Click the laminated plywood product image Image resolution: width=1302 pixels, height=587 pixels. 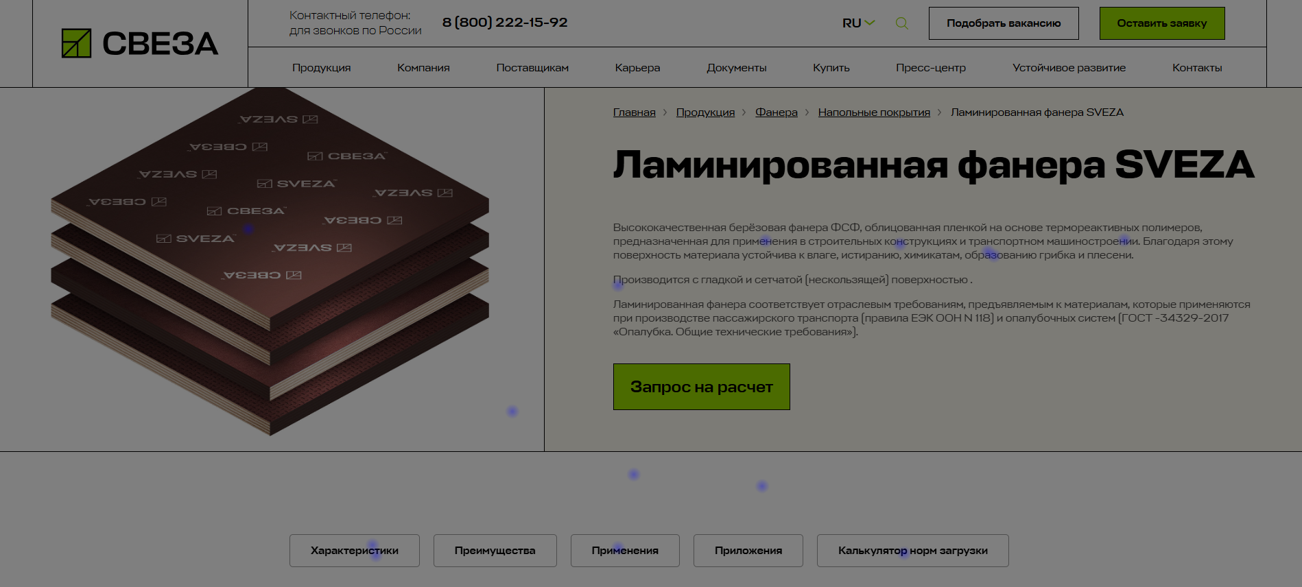(x=270, y=262)
